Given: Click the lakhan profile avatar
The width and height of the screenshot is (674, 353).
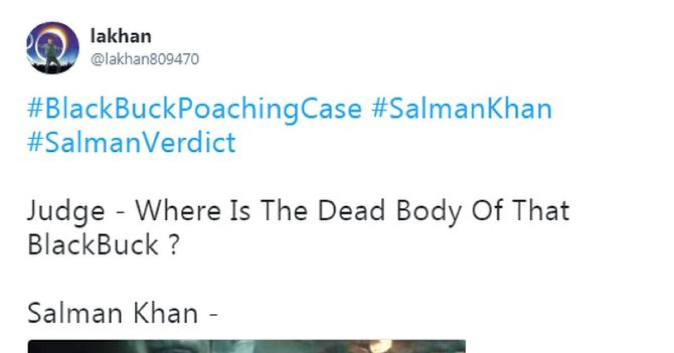Looking at the screenshot, I should click(x=52, y=49).
